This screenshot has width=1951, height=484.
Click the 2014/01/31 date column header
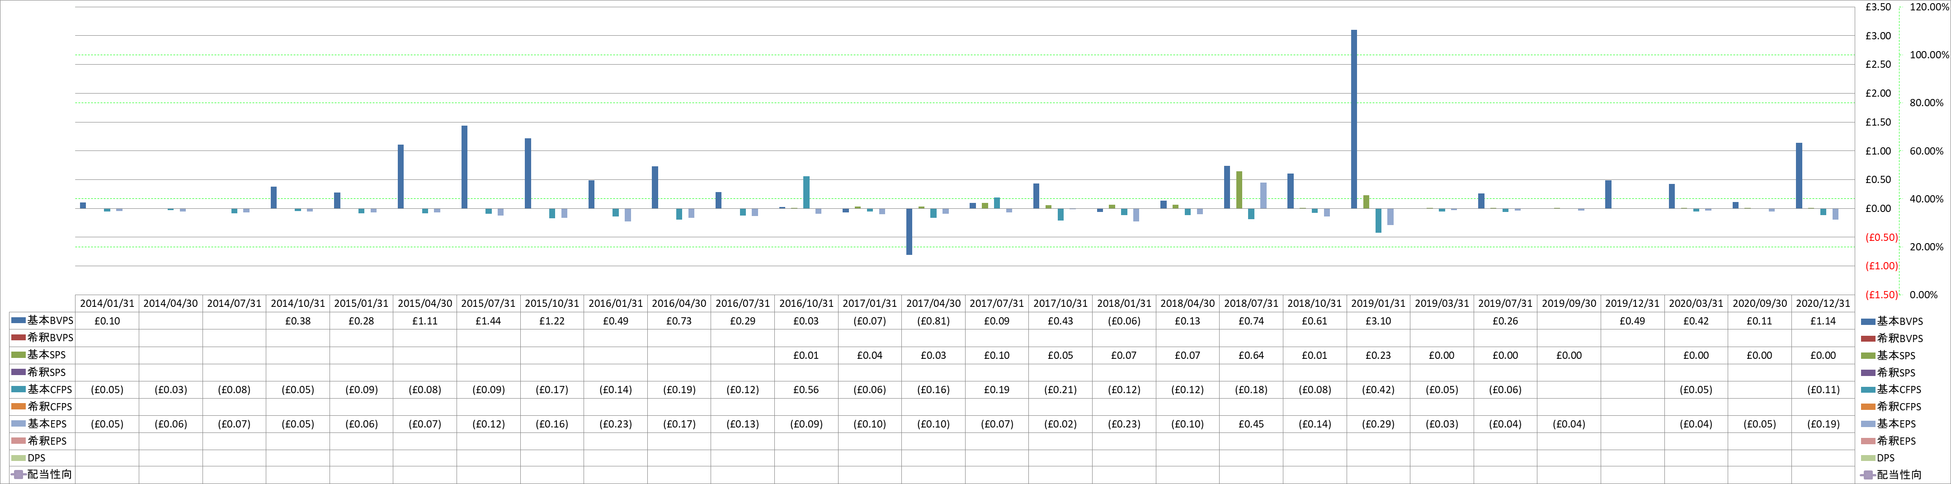(107, 303)
